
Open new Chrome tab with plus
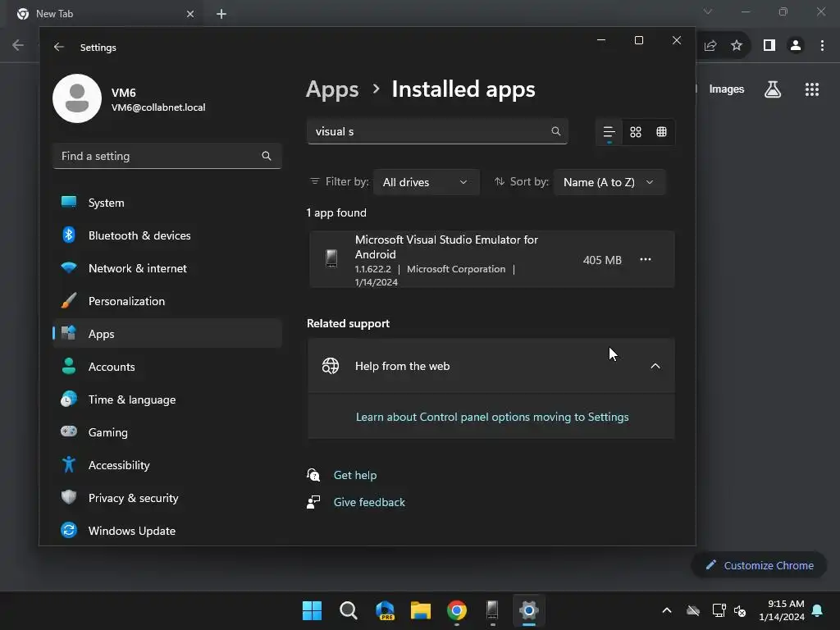tap(221, 14)
